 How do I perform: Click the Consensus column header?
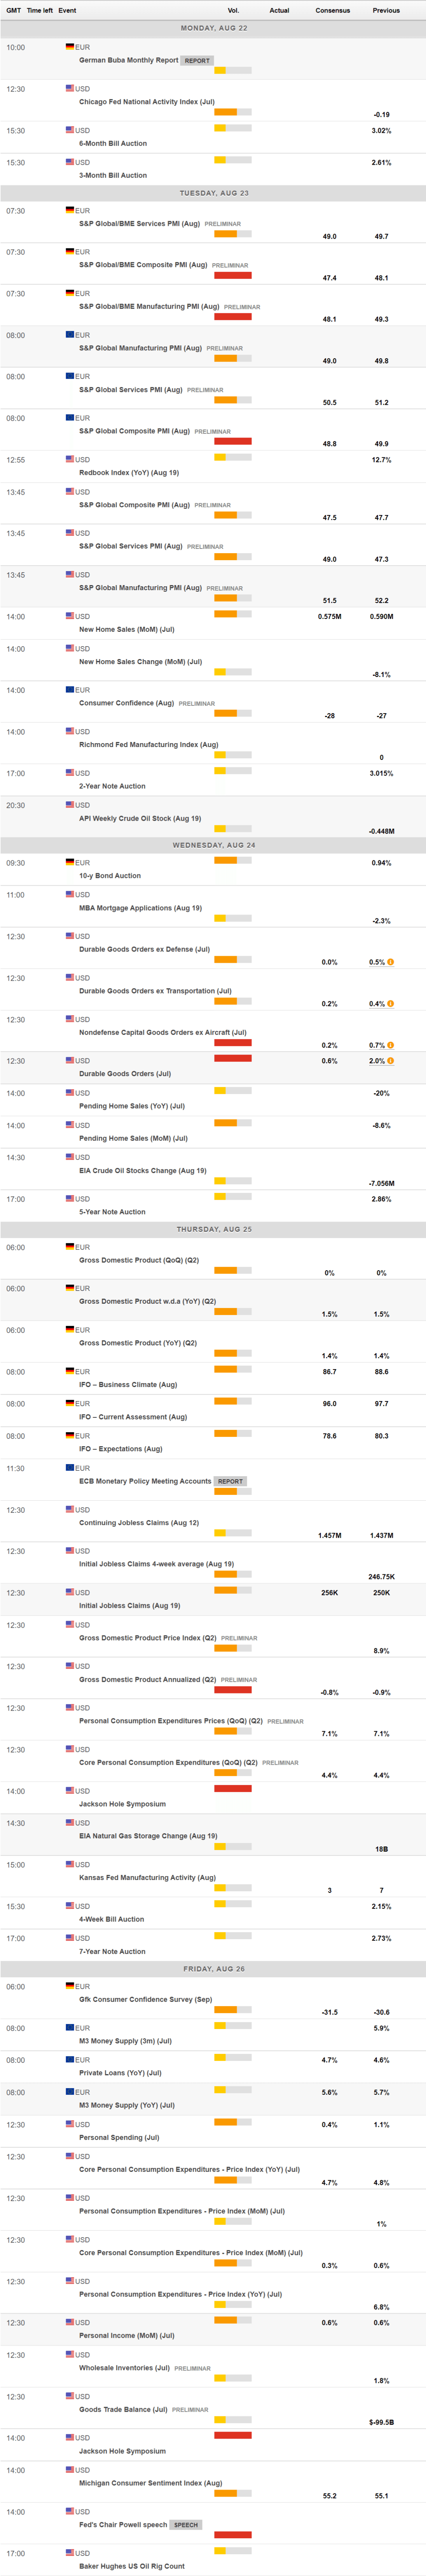click(x=332, y=10)
